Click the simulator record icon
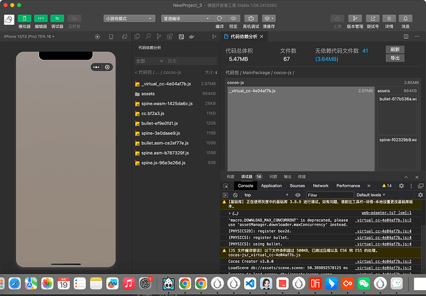 click(98, 36)
